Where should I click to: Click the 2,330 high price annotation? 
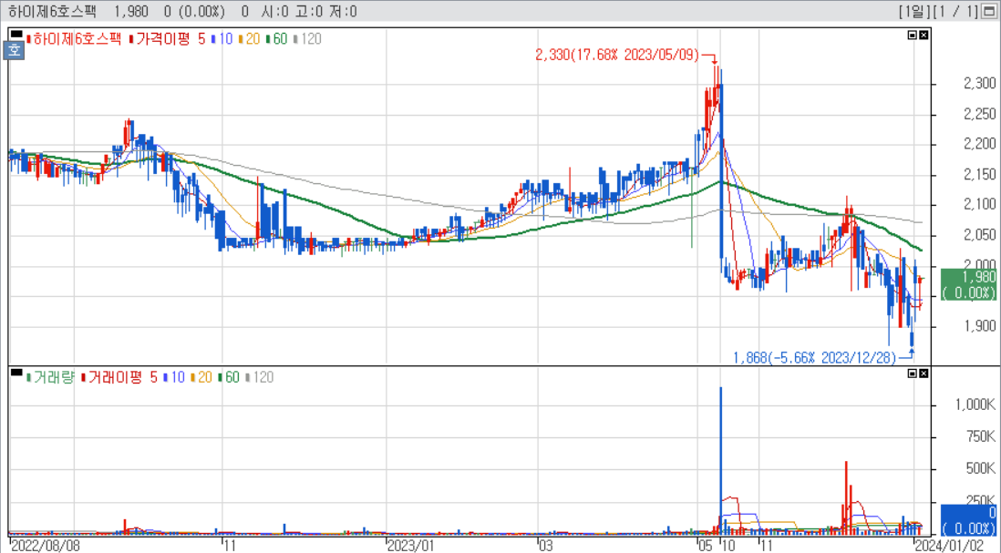click(x=617, y=55)
